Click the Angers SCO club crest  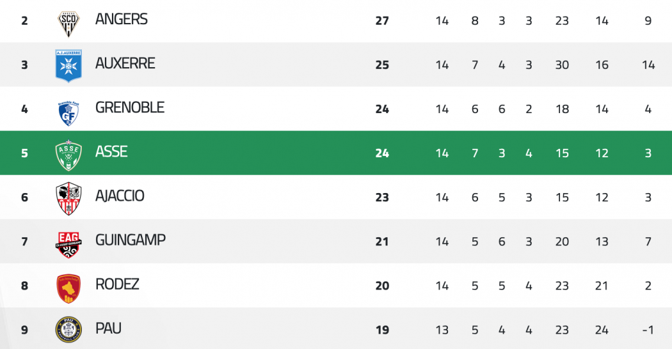(x=68, y=24)
